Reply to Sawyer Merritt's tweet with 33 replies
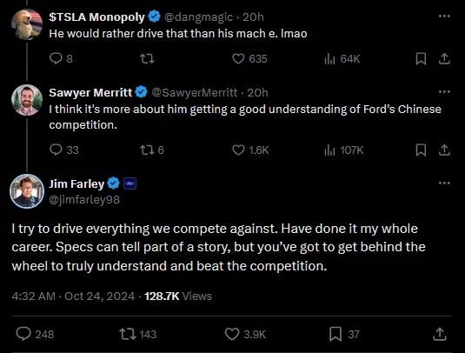 click(63, 150)
